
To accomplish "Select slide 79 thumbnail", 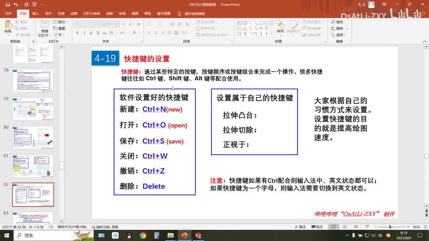I will [33, 109].
